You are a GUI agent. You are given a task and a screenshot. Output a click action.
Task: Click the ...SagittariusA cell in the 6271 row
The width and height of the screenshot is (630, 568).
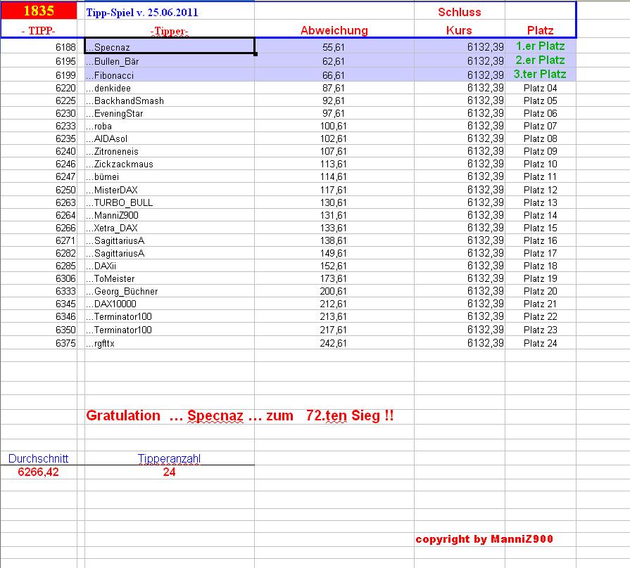pyautogui.click(x=169, y=240)
